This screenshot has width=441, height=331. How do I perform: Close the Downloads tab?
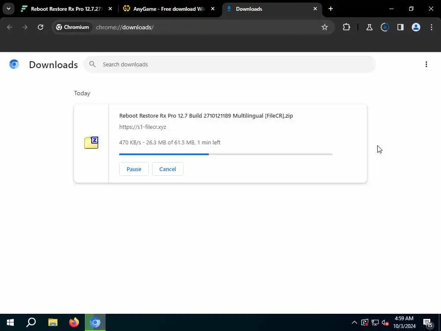[x=315, y=9]
